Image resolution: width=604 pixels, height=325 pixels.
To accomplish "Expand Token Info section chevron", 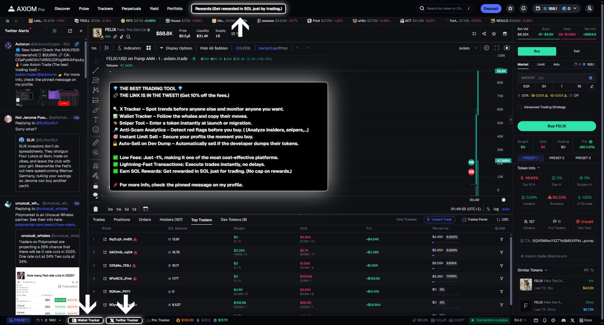I will (x=539, y=168).
